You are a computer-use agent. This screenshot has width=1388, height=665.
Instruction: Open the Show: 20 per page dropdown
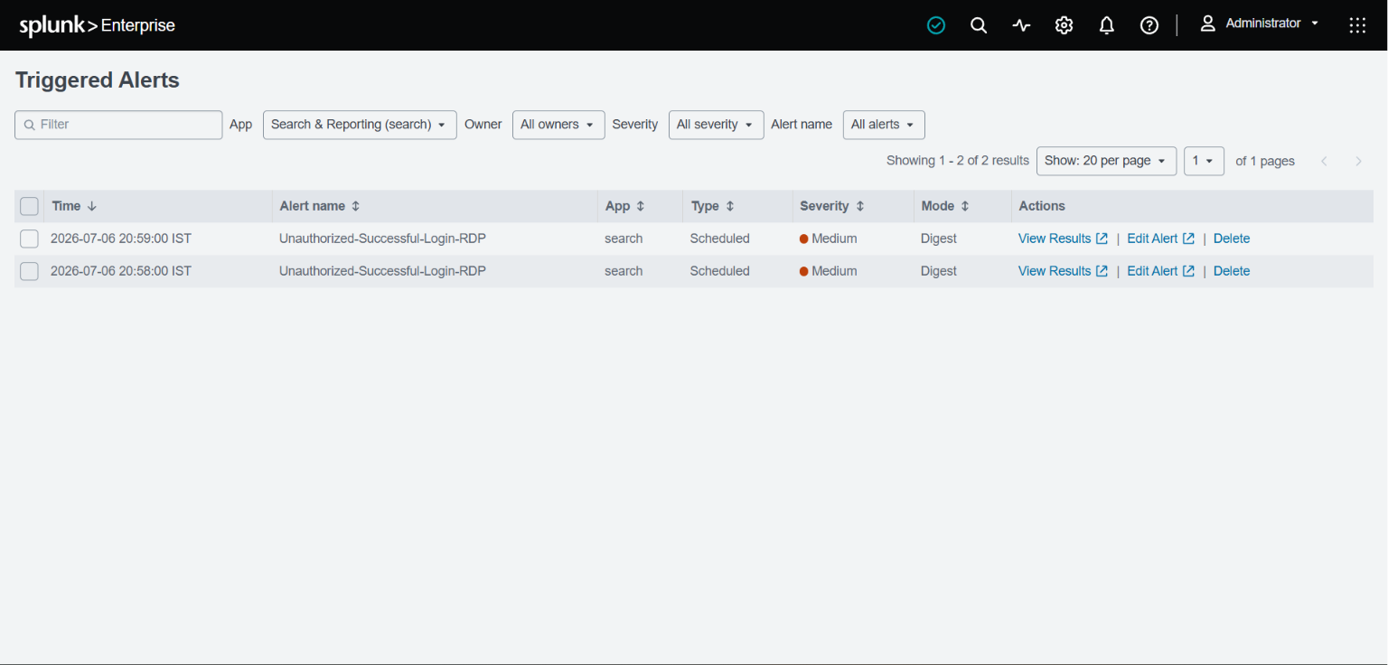1106,161
